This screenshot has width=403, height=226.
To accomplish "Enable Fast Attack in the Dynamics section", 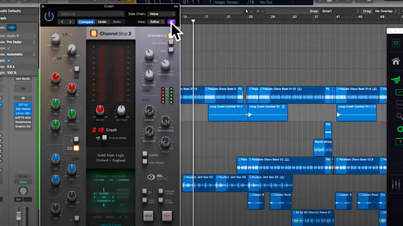I will pyautogui.click(x=171, y=43).
